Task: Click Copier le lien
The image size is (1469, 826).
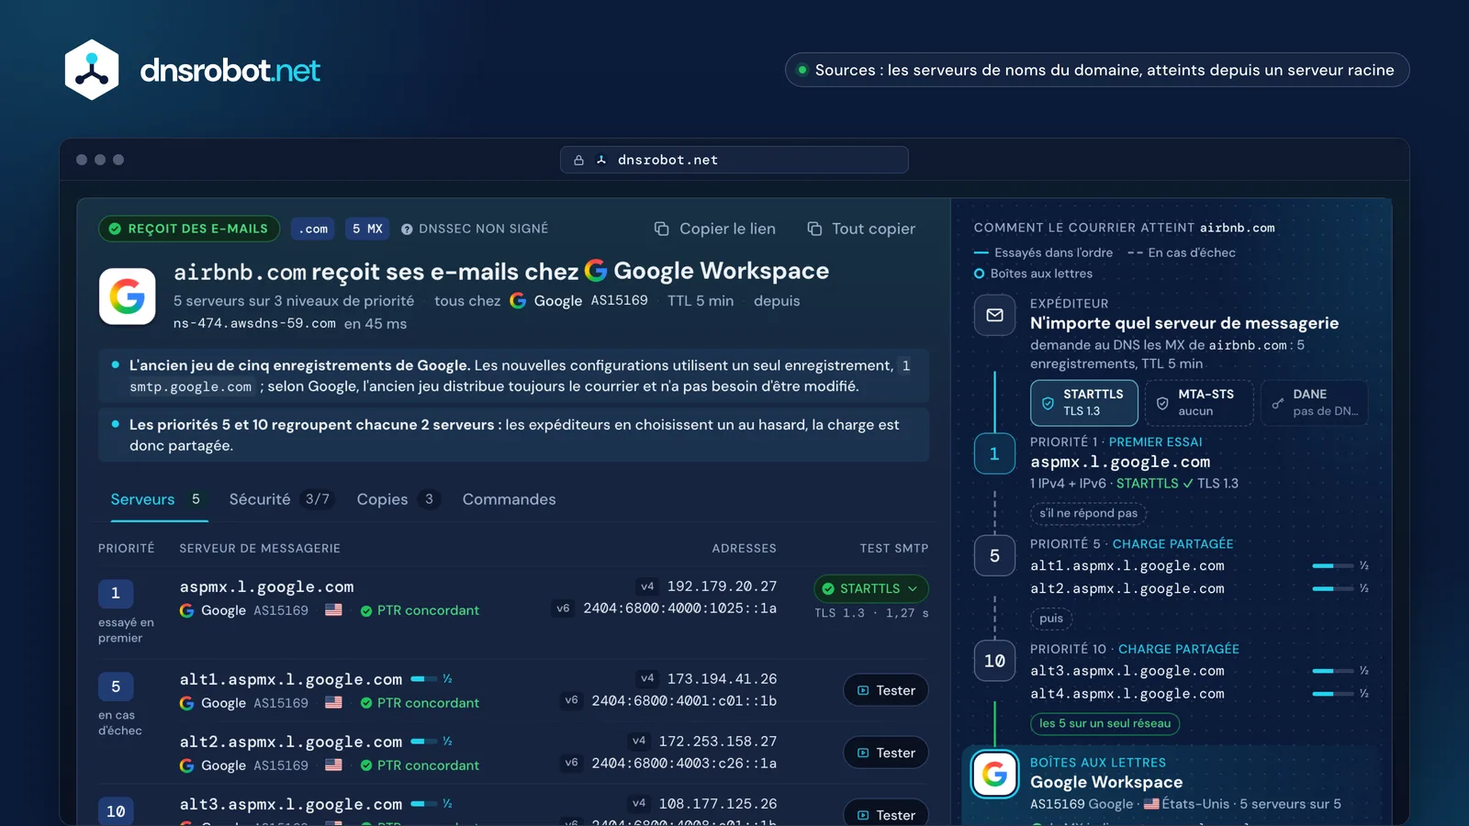Action: point(714,229)
